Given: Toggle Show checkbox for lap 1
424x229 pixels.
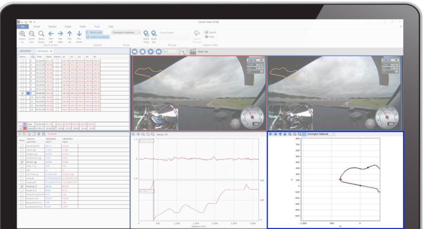Looking at the screenshot, I should coord(22,61).
